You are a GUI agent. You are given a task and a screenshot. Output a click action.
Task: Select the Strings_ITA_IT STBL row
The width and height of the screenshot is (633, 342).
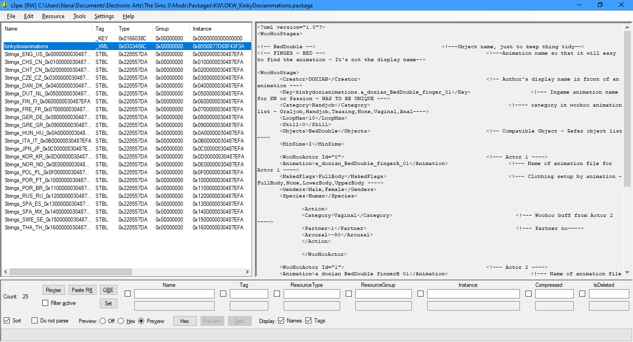click(127, 141)
